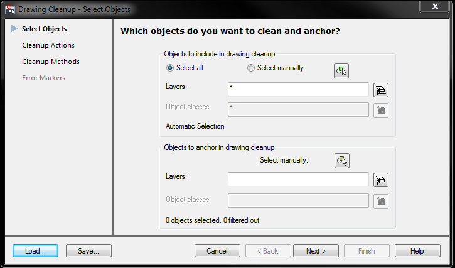Go to the Select Objects step
Viewport: 455px width, 268px height.
point(44,29)
